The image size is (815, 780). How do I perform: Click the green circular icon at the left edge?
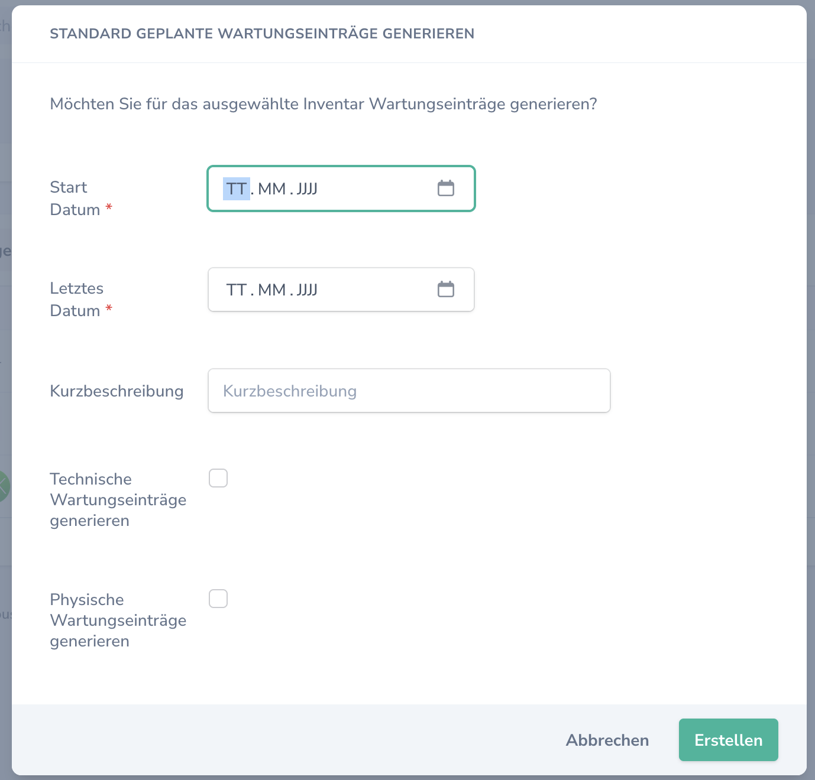pos(3,486)
